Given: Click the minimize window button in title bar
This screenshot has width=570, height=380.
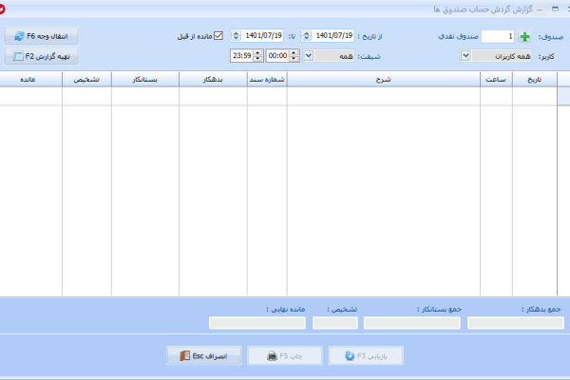Looking at the screenshot, I should pos(540,9).
